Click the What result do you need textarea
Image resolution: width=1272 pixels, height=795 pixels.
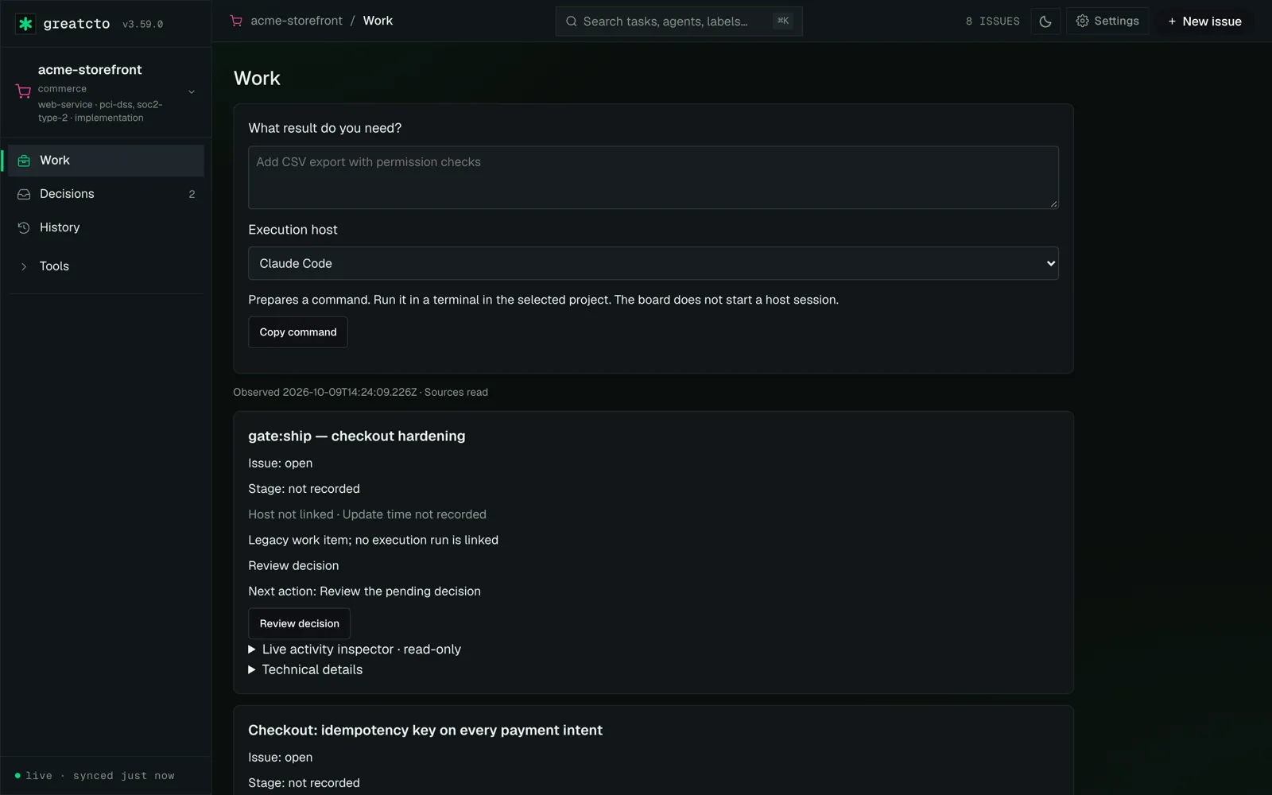point(653,177)
